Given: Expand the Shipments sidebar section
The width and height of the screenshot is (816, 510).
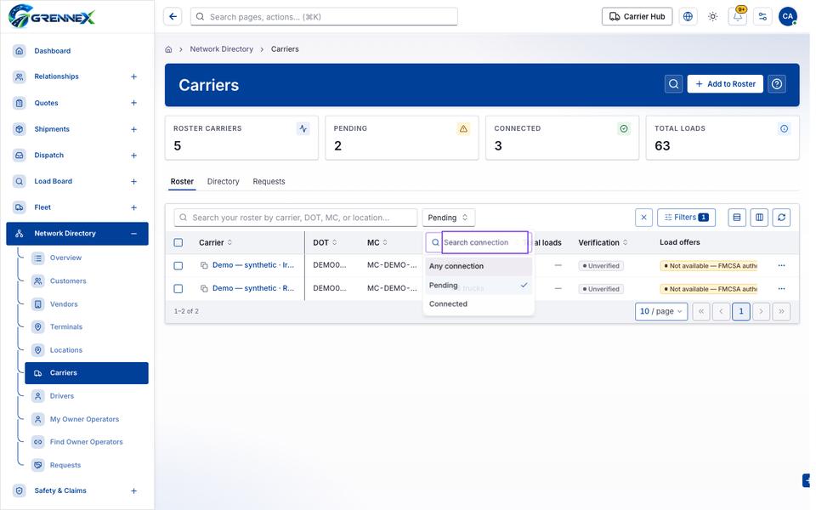Looking at the screenshot, I should [133, 129].
